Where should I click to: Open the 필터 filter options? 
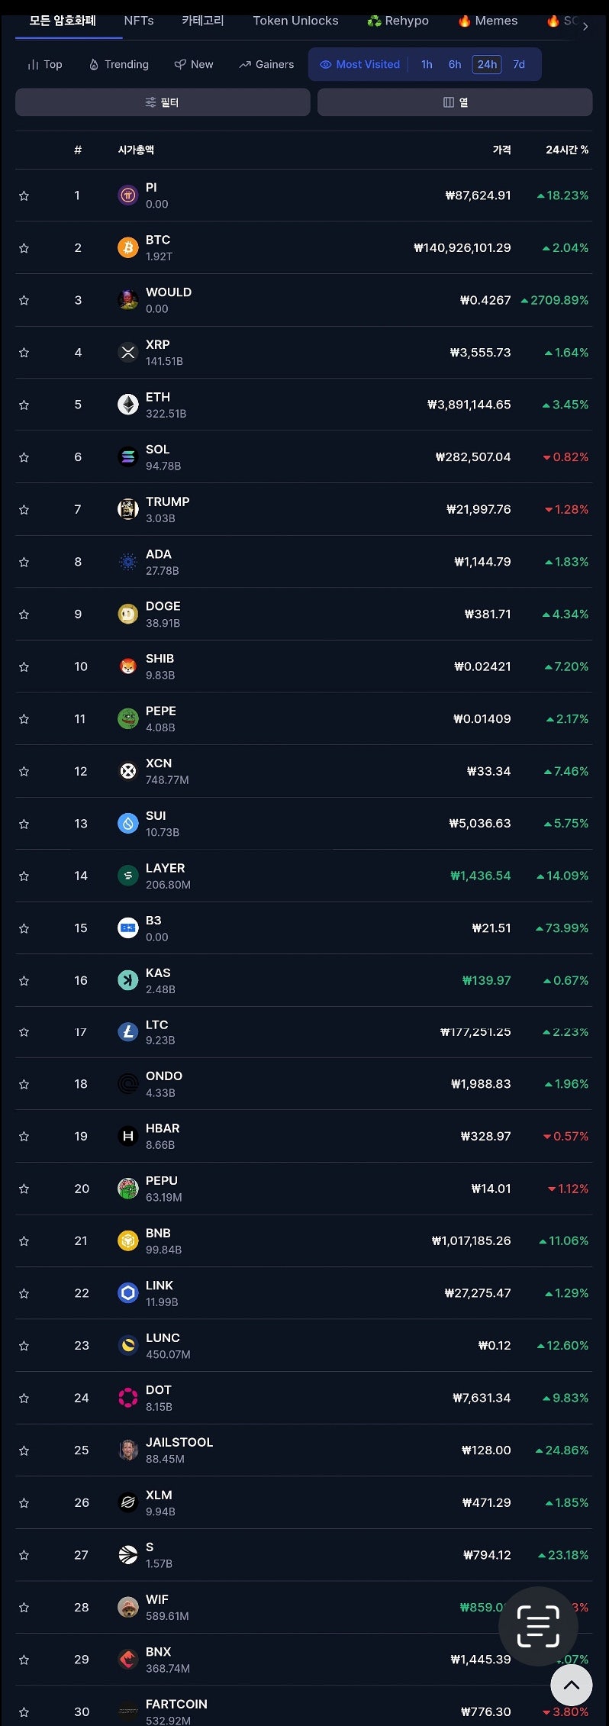163,102
